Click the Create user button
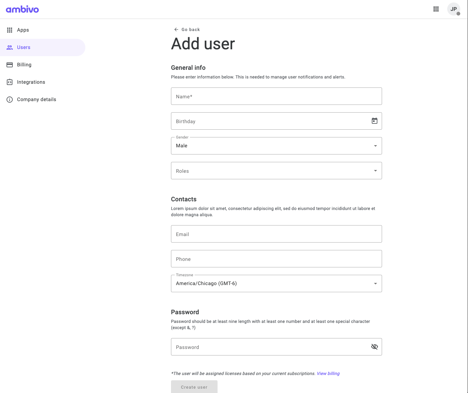468x393 pixels. point(194,387)
